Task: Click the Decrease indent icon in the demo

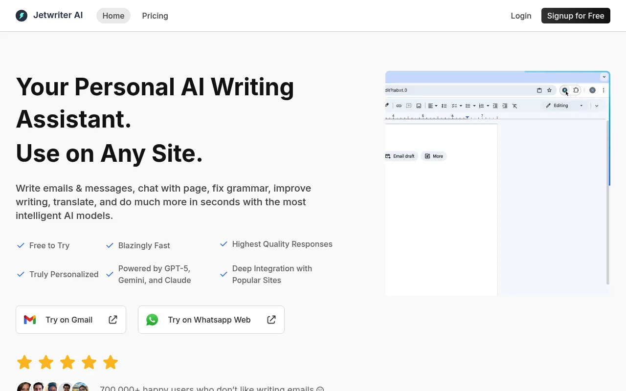Action: [x=495, y=106]
